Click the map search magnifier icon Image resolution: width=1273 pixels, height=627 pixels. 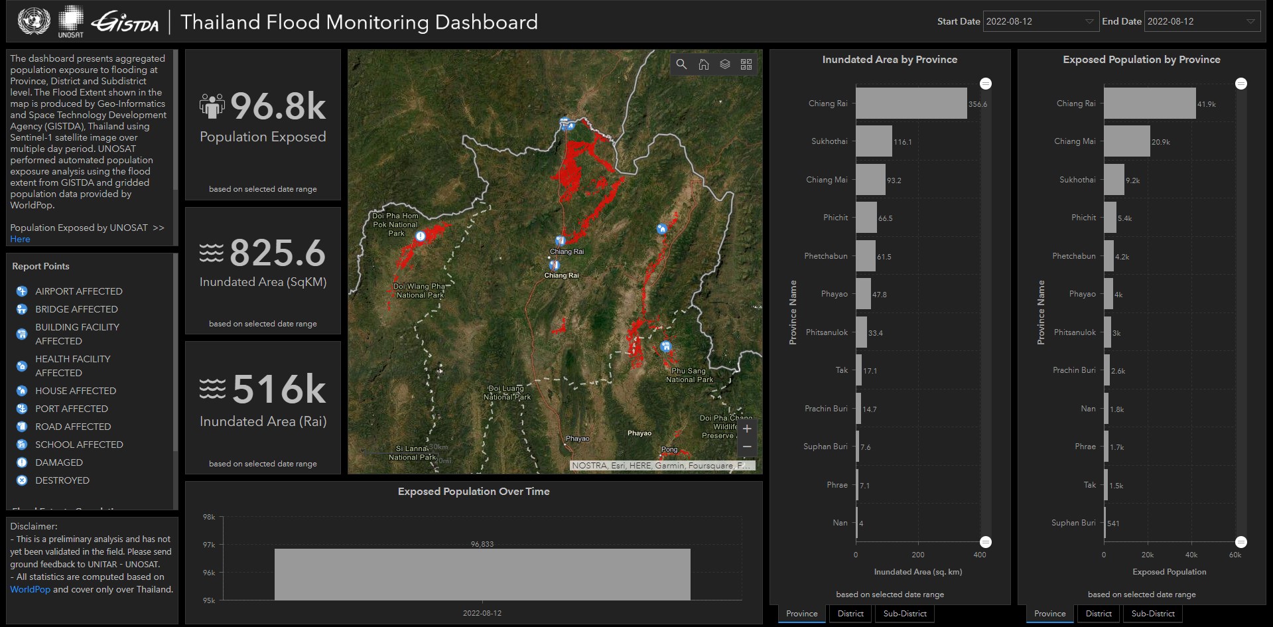click(681, 64)
